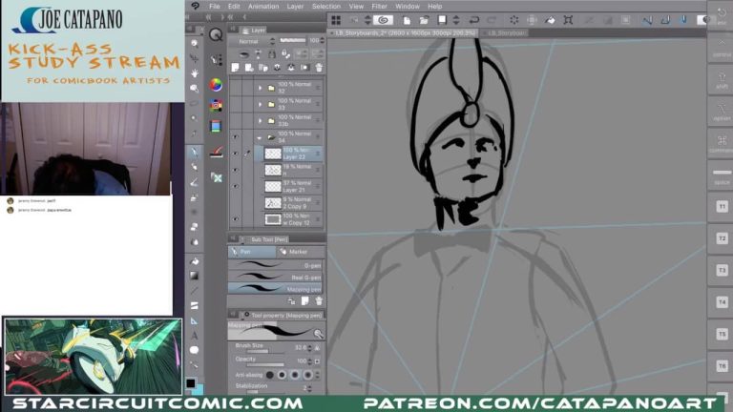The height and width of the screenshot is (412, 733).
Task: Toggle visibility of folder 34
Action: (235, 136)
